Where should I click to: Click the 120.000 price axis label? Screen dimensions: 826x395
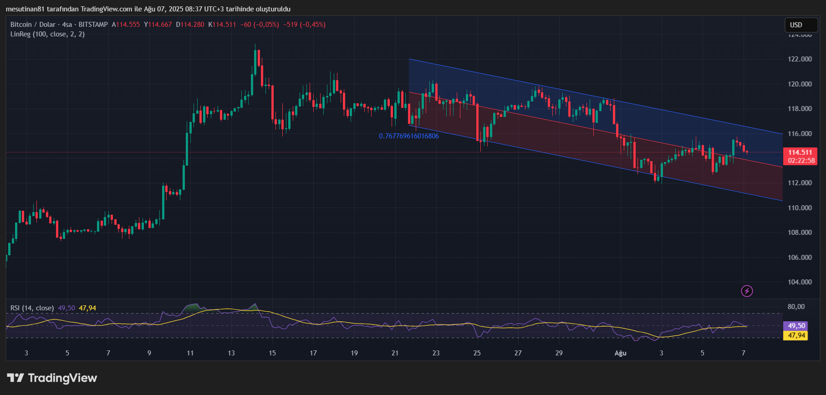coord(800,84)
